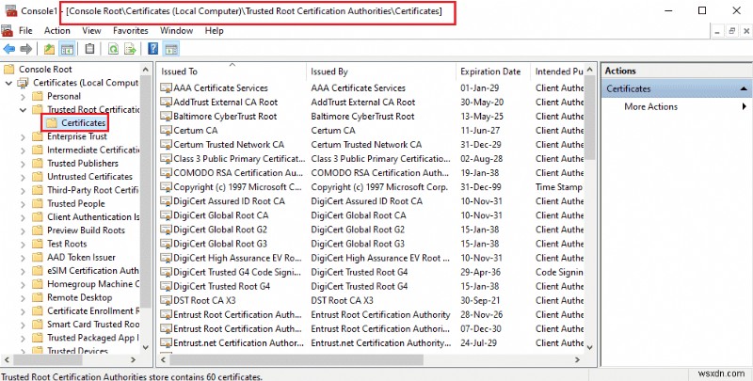
Task: Click the list's horizontal scrollbar right arrow
Action: (x=577, y=359)
